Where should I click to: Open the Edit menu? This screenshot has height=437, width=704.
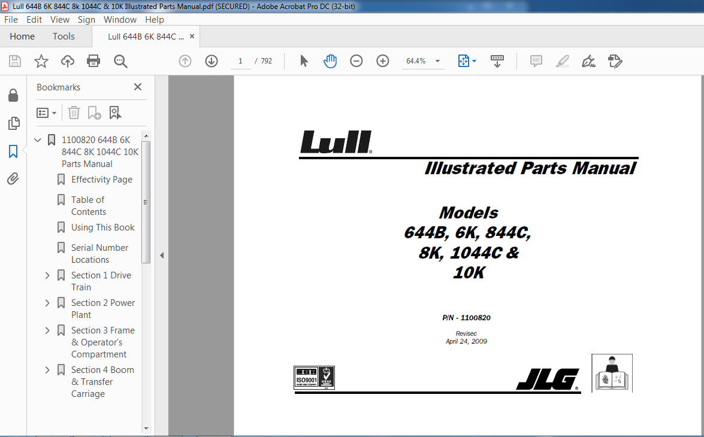[x=34, y=20]
